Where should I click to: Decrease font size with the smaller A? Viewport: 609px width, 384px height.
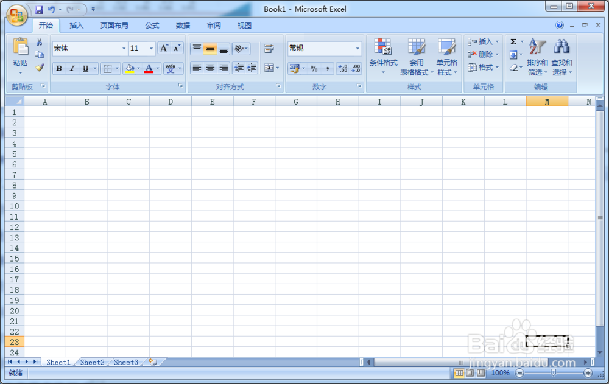[177, 48]
